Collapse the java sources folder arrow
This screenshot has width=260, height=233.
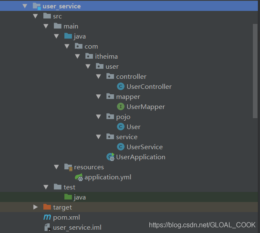click(56, 36)
